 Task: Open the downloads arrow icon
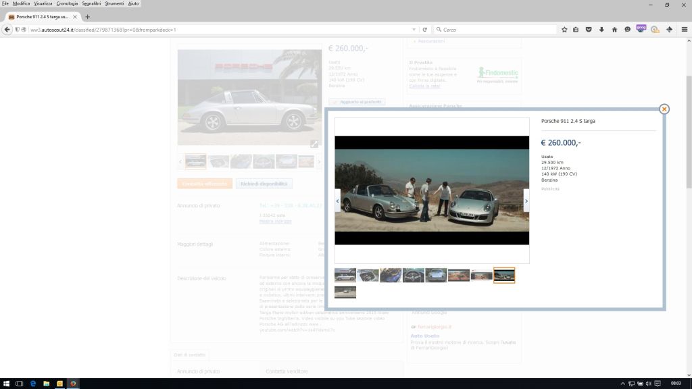[x=601, y=30]
